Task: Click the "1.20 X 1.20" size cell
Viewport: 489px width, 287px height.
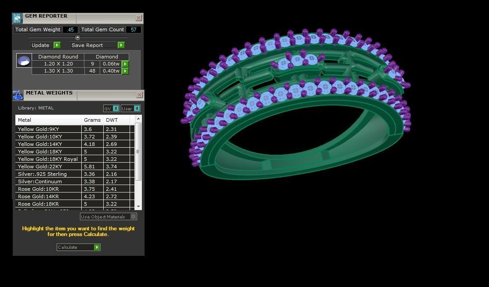Action: (58, 64)
